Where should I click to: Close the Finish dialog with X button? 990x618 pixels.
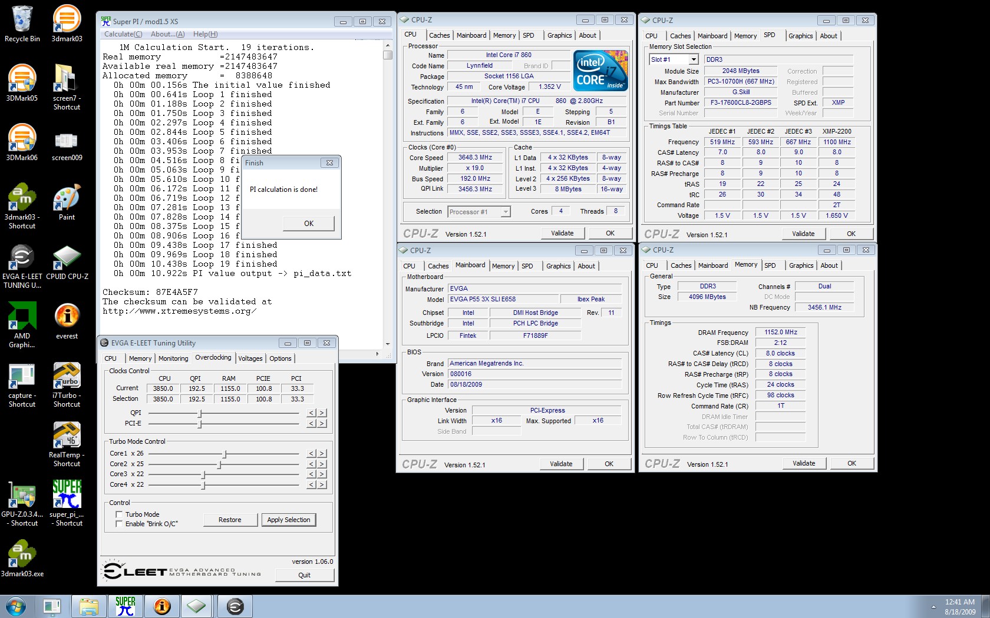click(x=329, y=163)
